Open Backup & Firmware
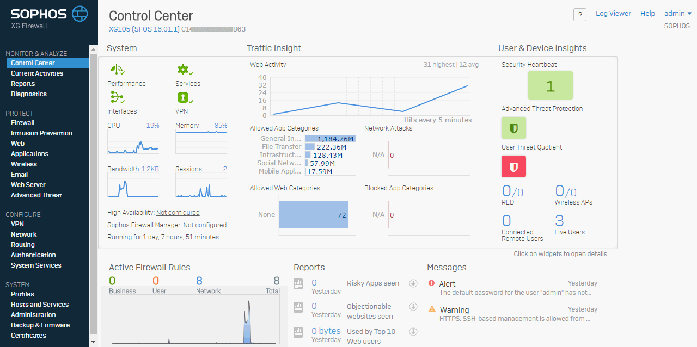 40,325
